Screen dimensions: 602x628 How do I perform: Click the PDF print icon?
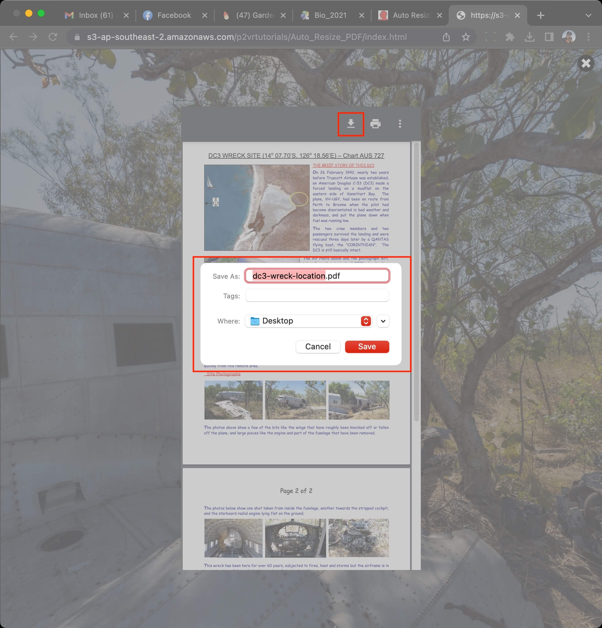(x=375, y=124)
